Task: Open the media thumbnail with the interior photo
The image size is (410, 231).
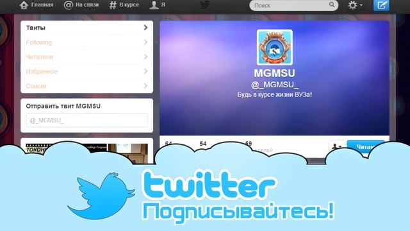Action: click(x=128, y=153)
